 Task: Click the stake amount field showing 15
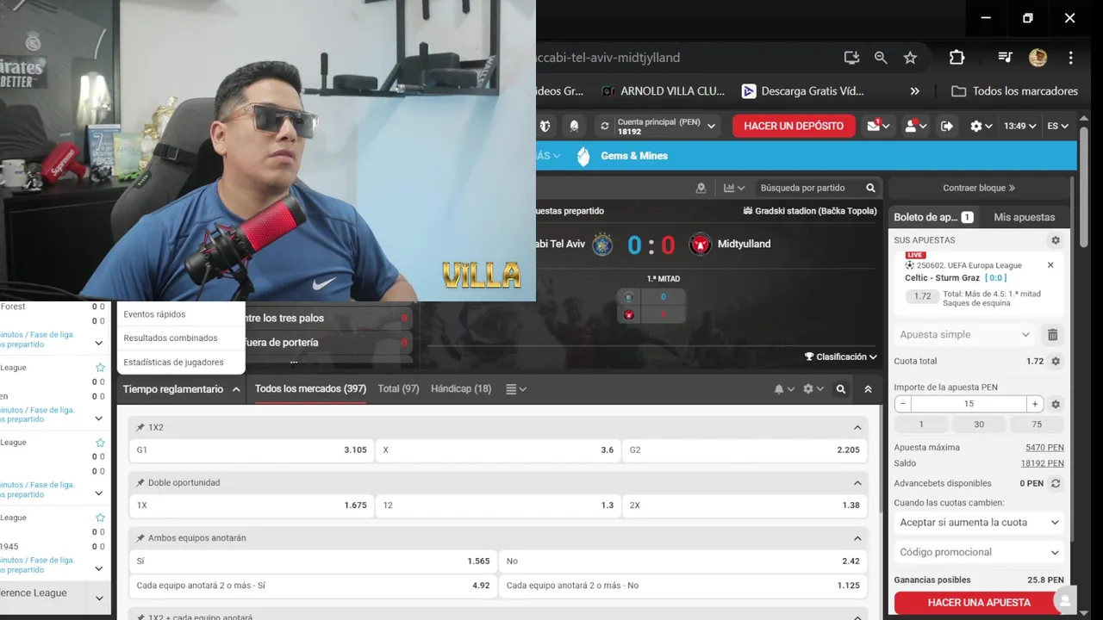969,404
